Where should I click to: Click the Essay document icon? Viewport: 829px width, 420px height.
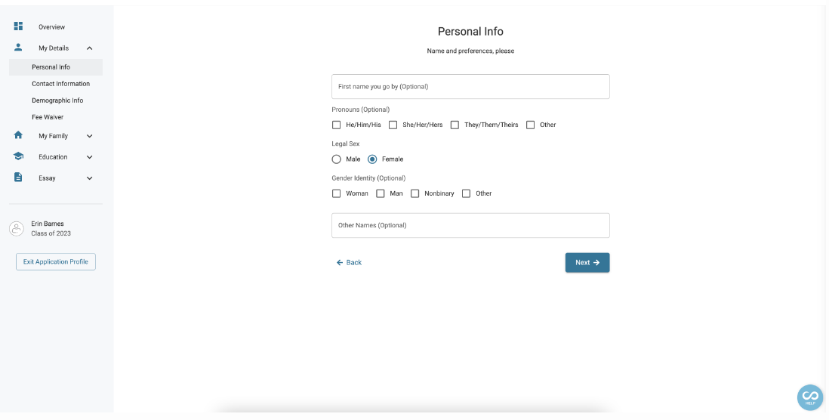click(19, 178)
